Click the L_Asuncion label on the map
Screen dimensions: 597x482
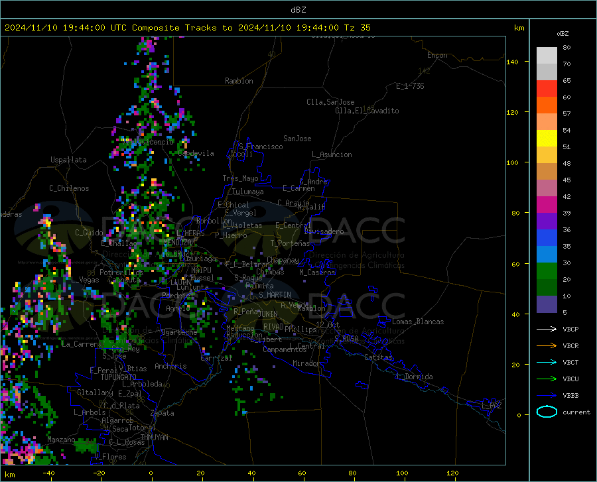[x=332, y=154]
